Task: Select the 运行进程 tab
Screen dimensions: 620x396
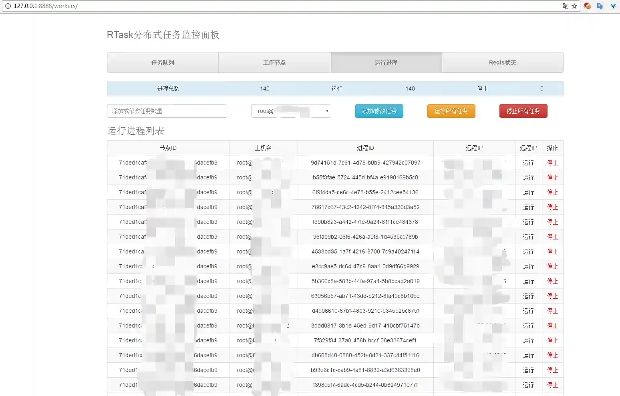Action: coord(386,62)
